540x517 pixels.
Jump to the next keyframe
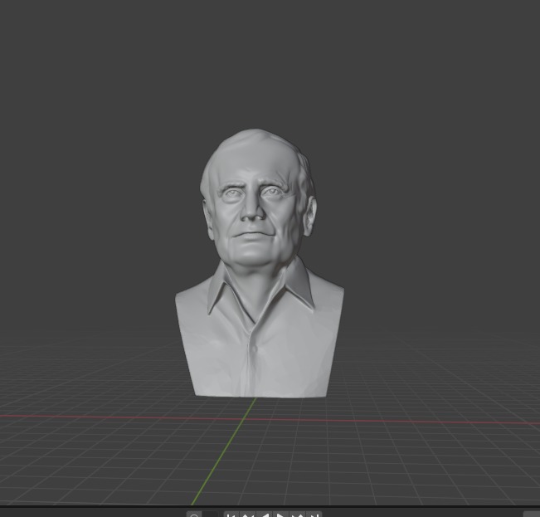click(x=297, y=515)
